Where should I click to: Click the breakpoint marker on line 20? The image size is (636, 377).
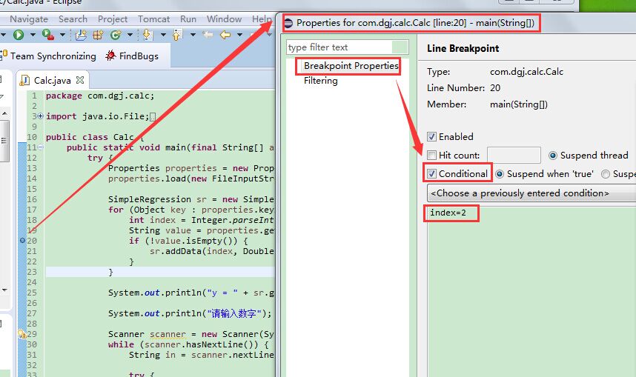[22, 241]
